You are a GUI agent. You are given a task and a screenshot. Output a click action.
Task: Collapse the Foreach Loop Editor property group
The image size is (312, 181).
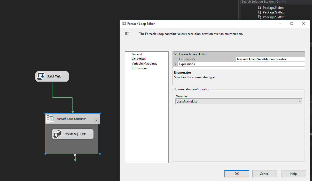(x=176, y=54)
